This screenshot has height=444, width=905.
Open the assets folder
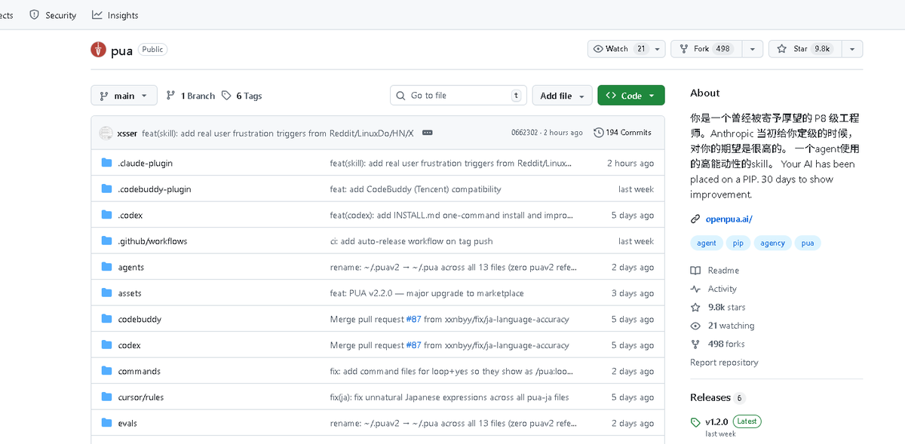[130, 293]
